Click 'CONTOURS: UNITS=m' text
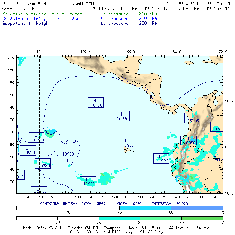 (59, 204)
